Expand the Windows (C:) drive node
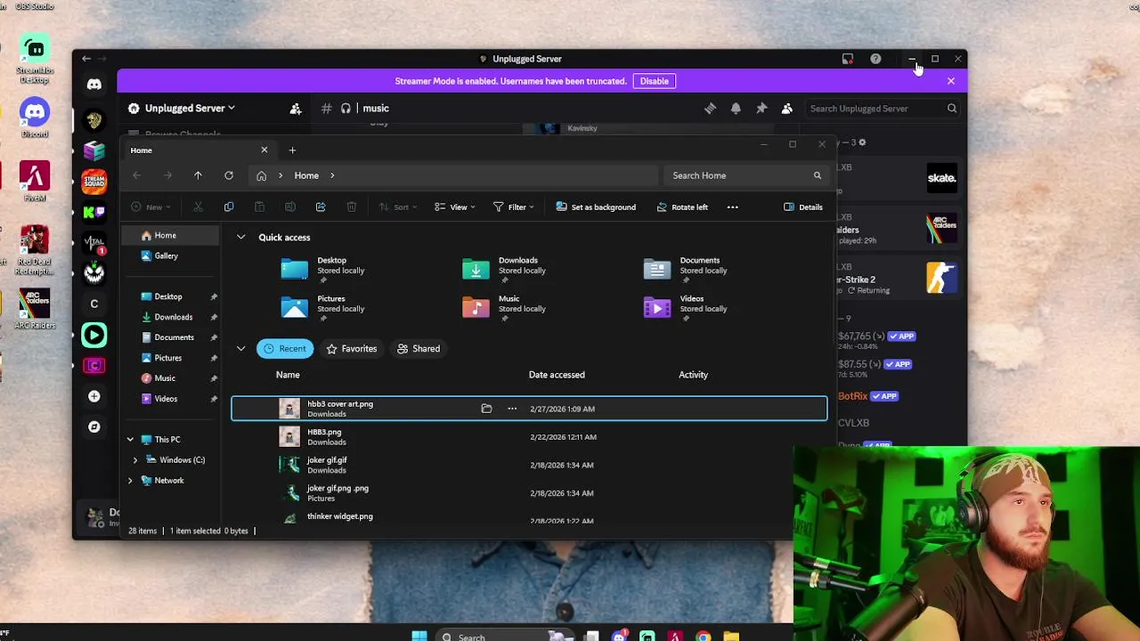This screenshot has height=641, width=1140. [x=135, y=460]
